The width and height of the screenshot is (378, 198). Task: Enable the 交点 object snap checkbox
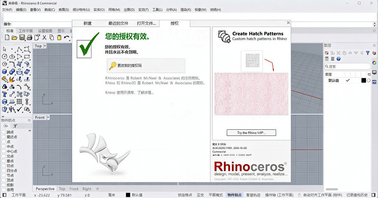click(4, 156)
